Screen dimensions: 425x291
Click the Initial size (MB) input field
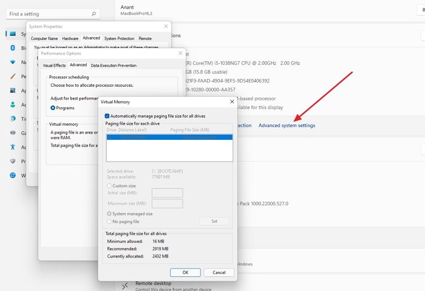tap(167, 193)
